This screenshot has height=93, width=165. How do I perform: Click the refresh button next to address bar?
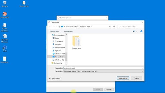[114, 27]
